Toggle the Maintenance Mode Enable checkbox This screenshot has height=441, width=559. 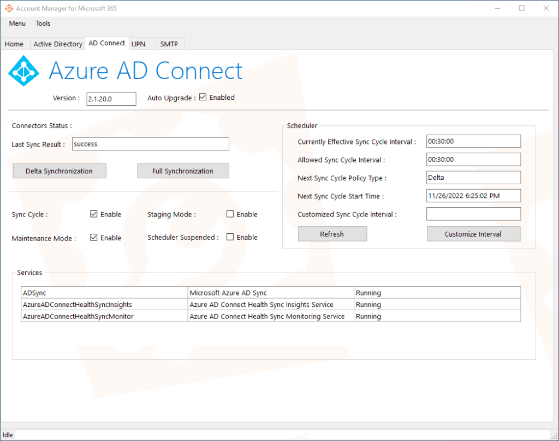(94, 238)
